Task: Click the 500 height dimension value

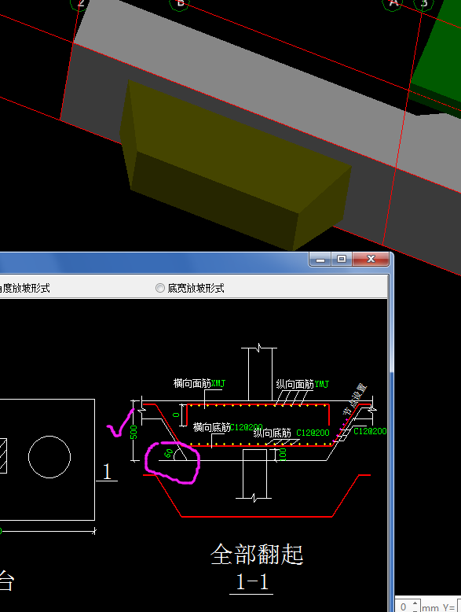Action: point(134,433)
